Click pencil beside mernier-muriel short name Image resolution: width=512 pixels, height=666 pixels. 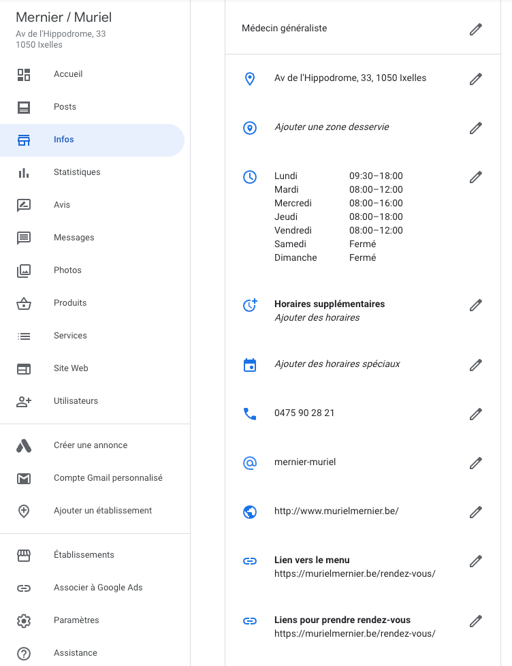click(476, 463)
